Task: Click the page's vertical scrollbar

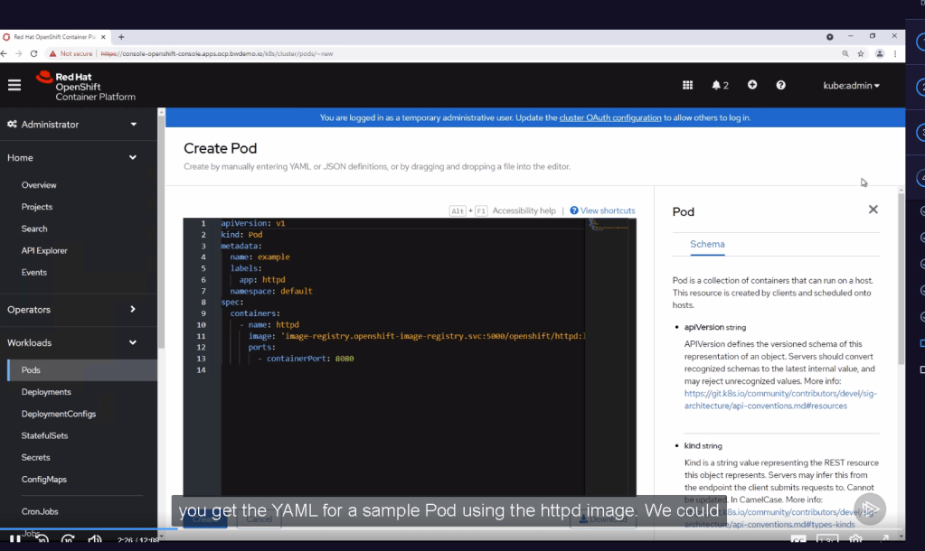Action: pos(901,277)
